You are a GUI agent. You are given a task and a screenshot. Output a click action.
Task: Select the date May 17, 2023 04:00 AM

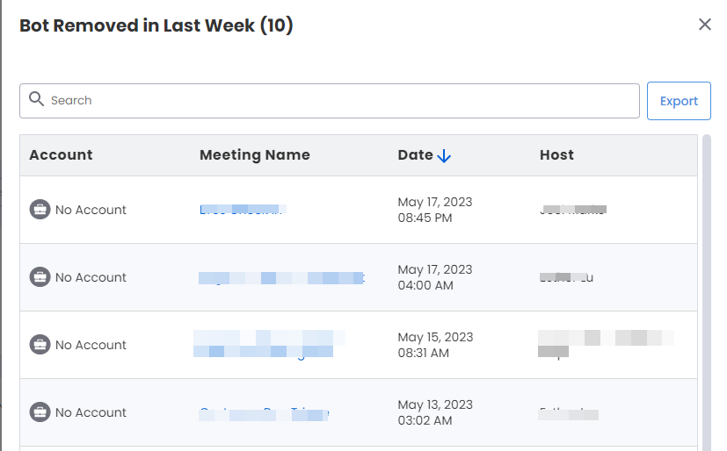pos(435,277)
